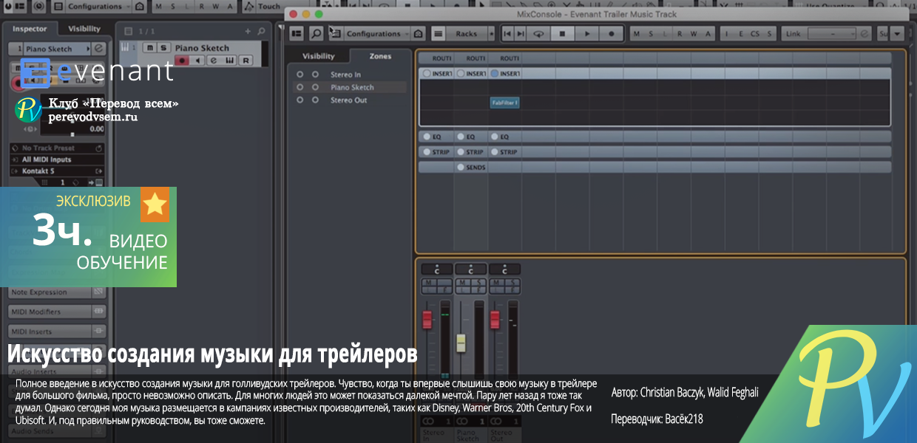Click Piano Sketch white volume fader
This screenshot has height=443, width=917.
point(461,343)
